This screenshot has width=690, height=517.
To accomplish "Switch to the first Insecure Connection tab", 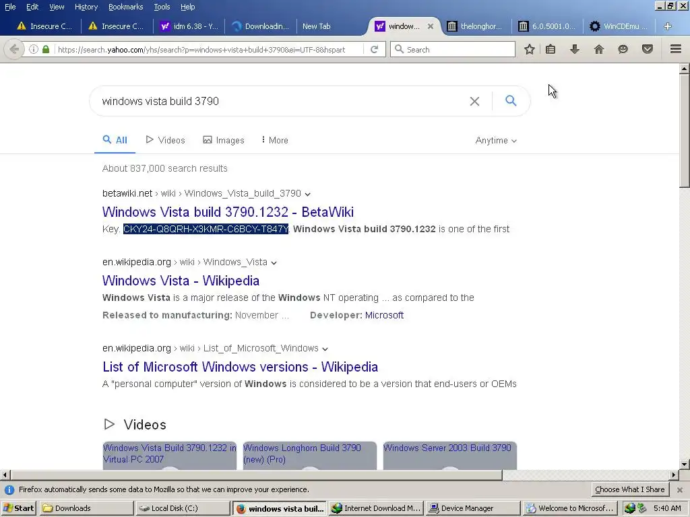I will click(x=45, y=26).
